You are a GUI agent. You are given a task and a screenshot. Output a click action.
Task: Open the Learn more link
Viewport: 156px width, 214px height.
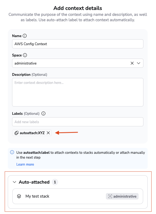(25, 165)
